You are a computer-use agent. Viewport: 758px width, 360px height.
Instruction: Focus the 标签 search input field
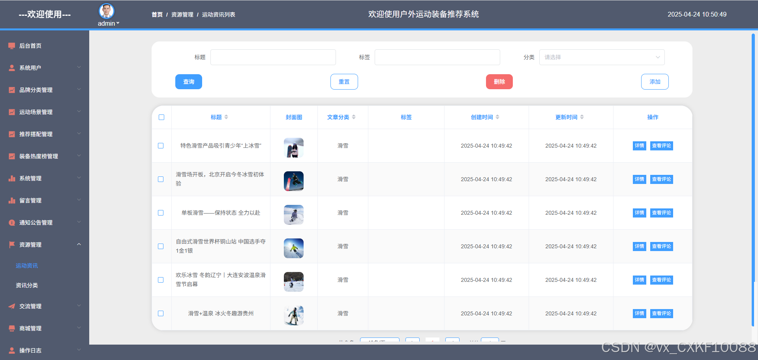tap(437, 57)
